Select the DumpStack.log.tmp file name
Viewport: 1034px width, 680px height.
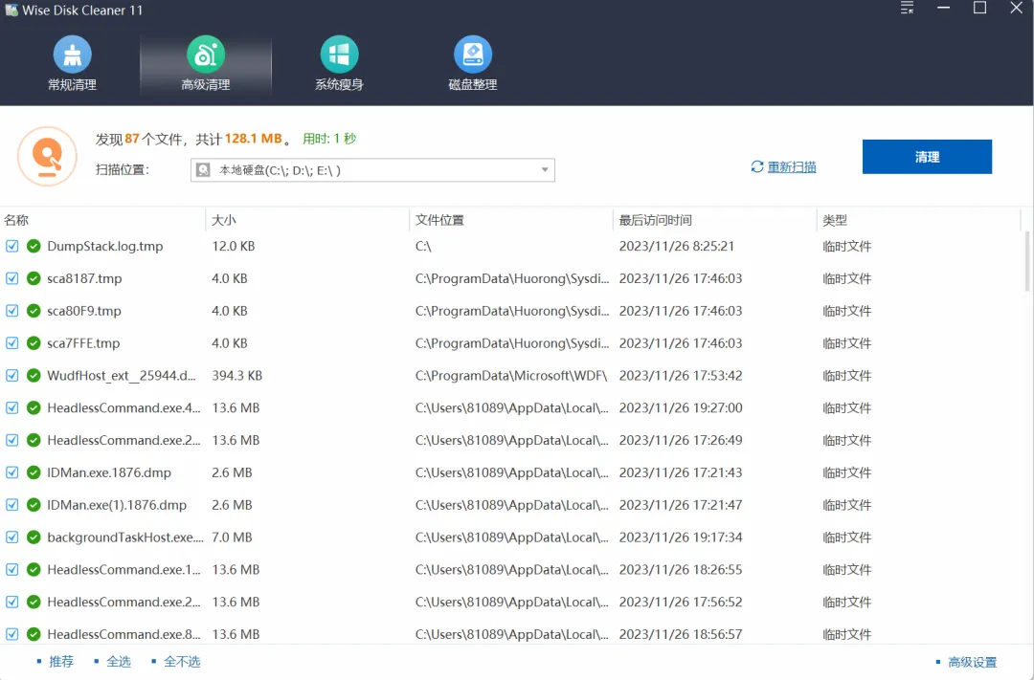(105, 247)
